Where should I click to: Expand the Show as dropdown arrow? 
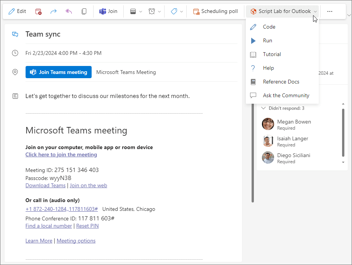pos(141,11)
